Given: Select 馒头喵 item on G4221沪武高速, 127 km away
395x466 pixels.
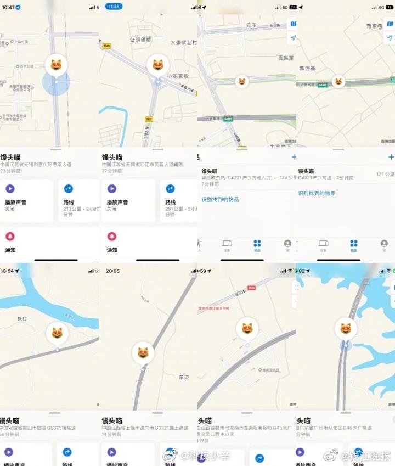Looking at the screenshot, I should pos(346,175).
